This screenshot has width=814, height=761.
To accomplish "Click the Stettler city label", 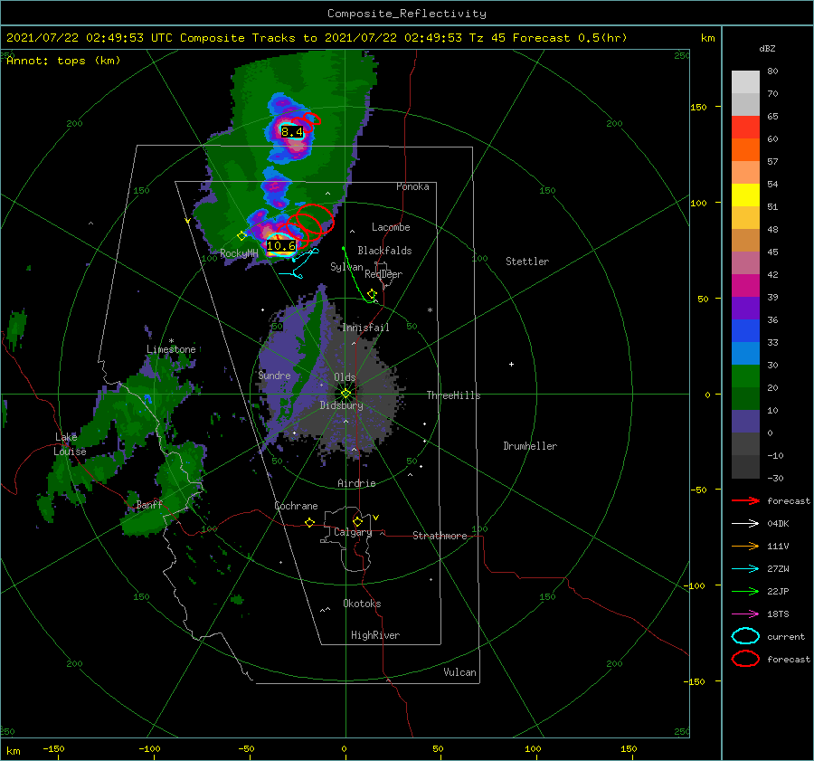I will click(527, 262).
